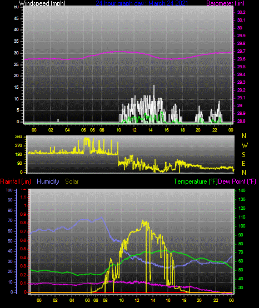259x308 pixels.
Task: Click 0.7 on the red rainfall axis
Action: pos(23,232)
